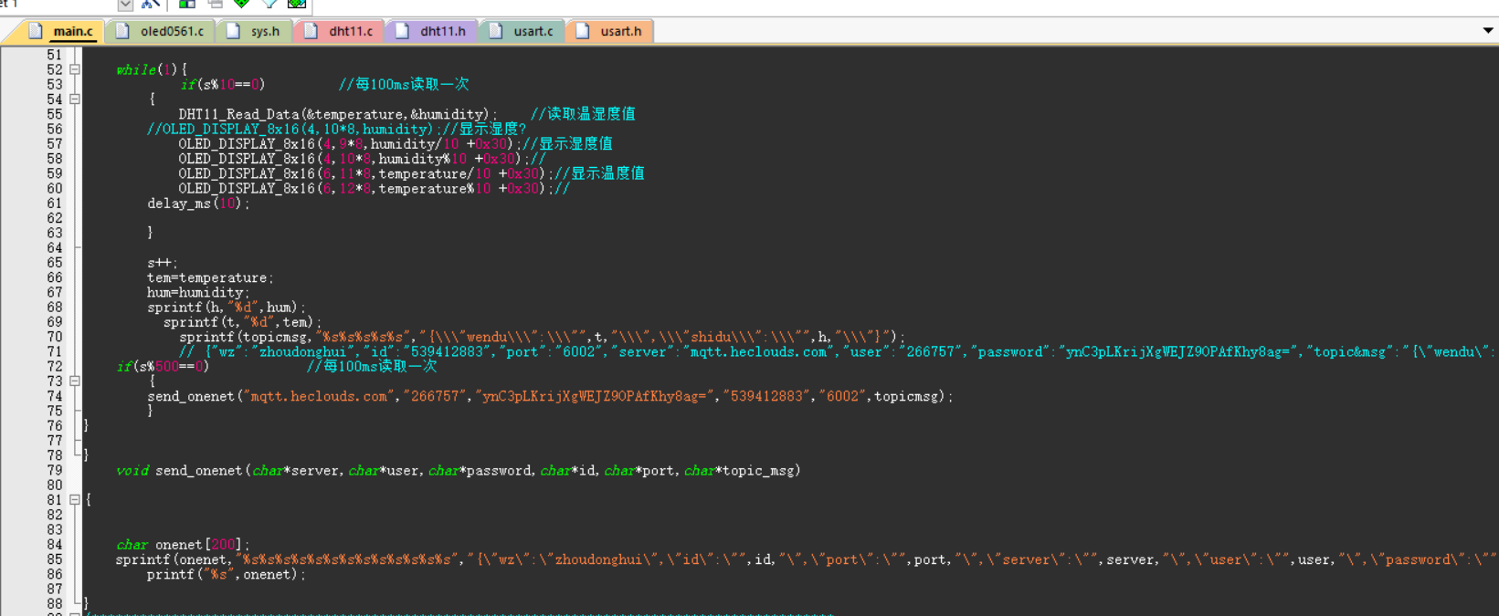The image size is (1499, 616).
Task: Click line number 70 in the gutter
Action: 55,337
